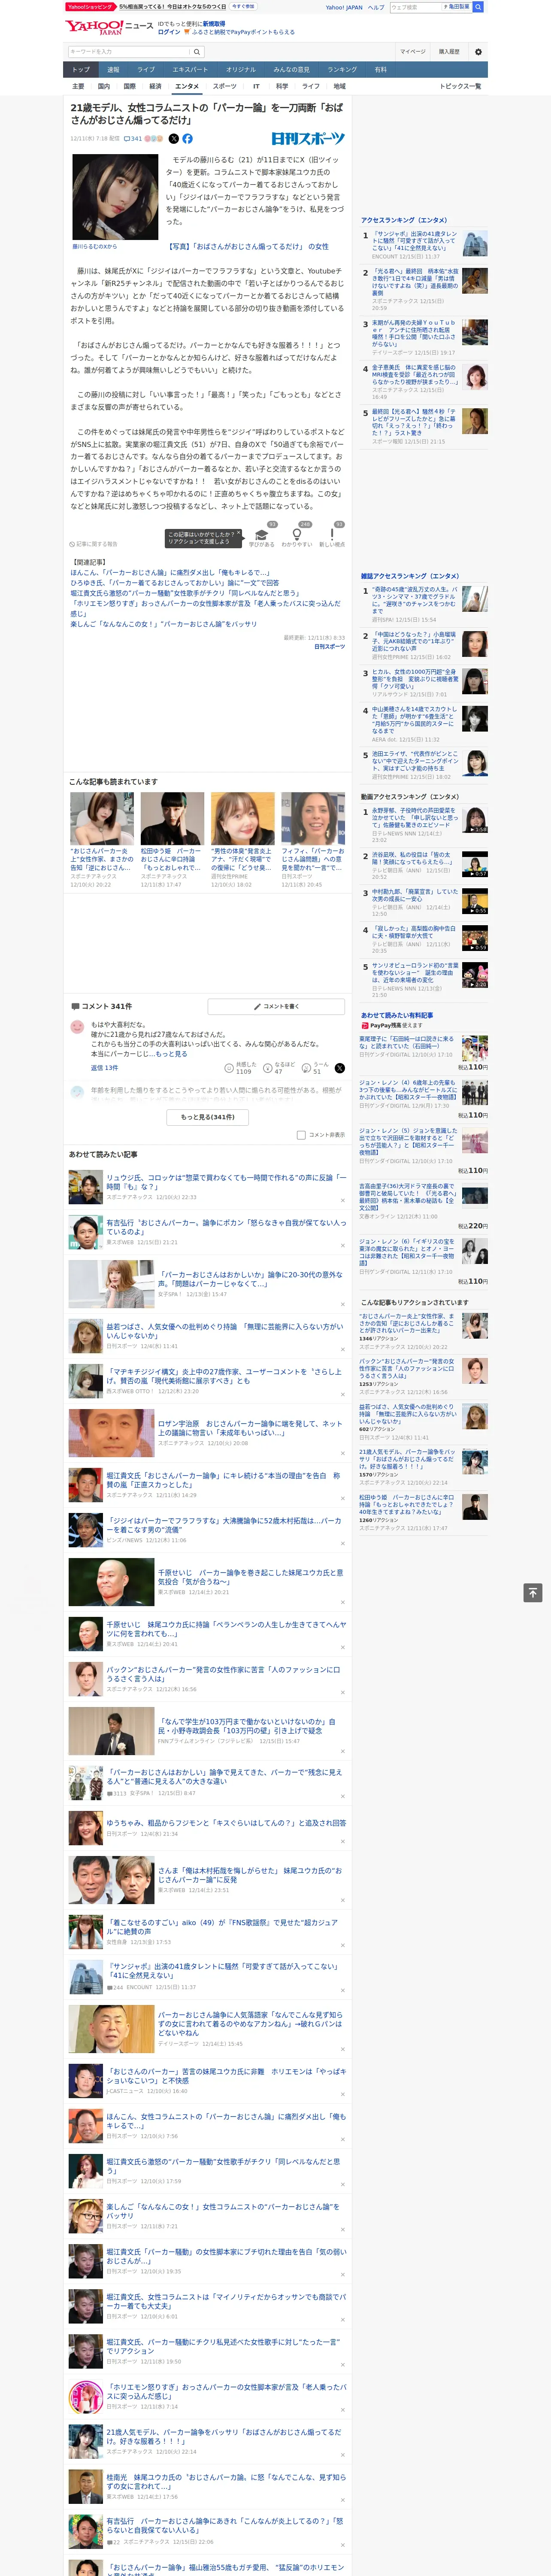The image size is (551, 2576).
Task: Click the ログイン link
Action: click(169, 32)
